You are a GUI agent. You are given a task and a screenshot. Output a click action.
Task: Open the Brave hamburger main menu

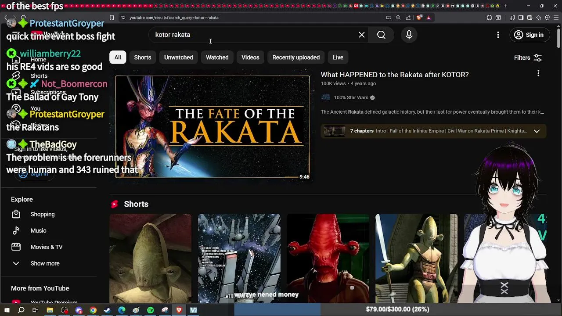point(556,18)
